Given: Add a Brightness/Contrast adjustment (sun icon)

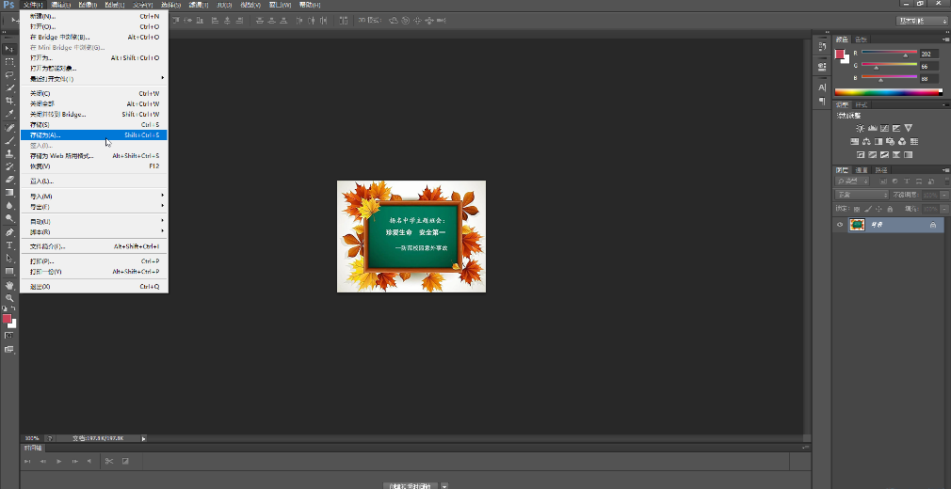Looking at the screenshot, I should [x=860, y=128].
